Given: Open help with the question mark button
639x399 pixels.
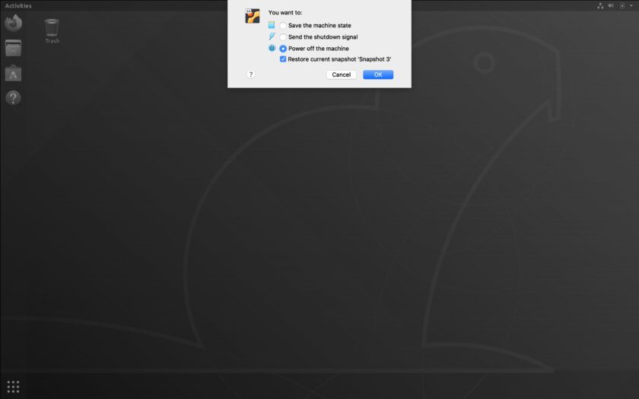Looking at the screenshot, I should click(x=250, y=74).
